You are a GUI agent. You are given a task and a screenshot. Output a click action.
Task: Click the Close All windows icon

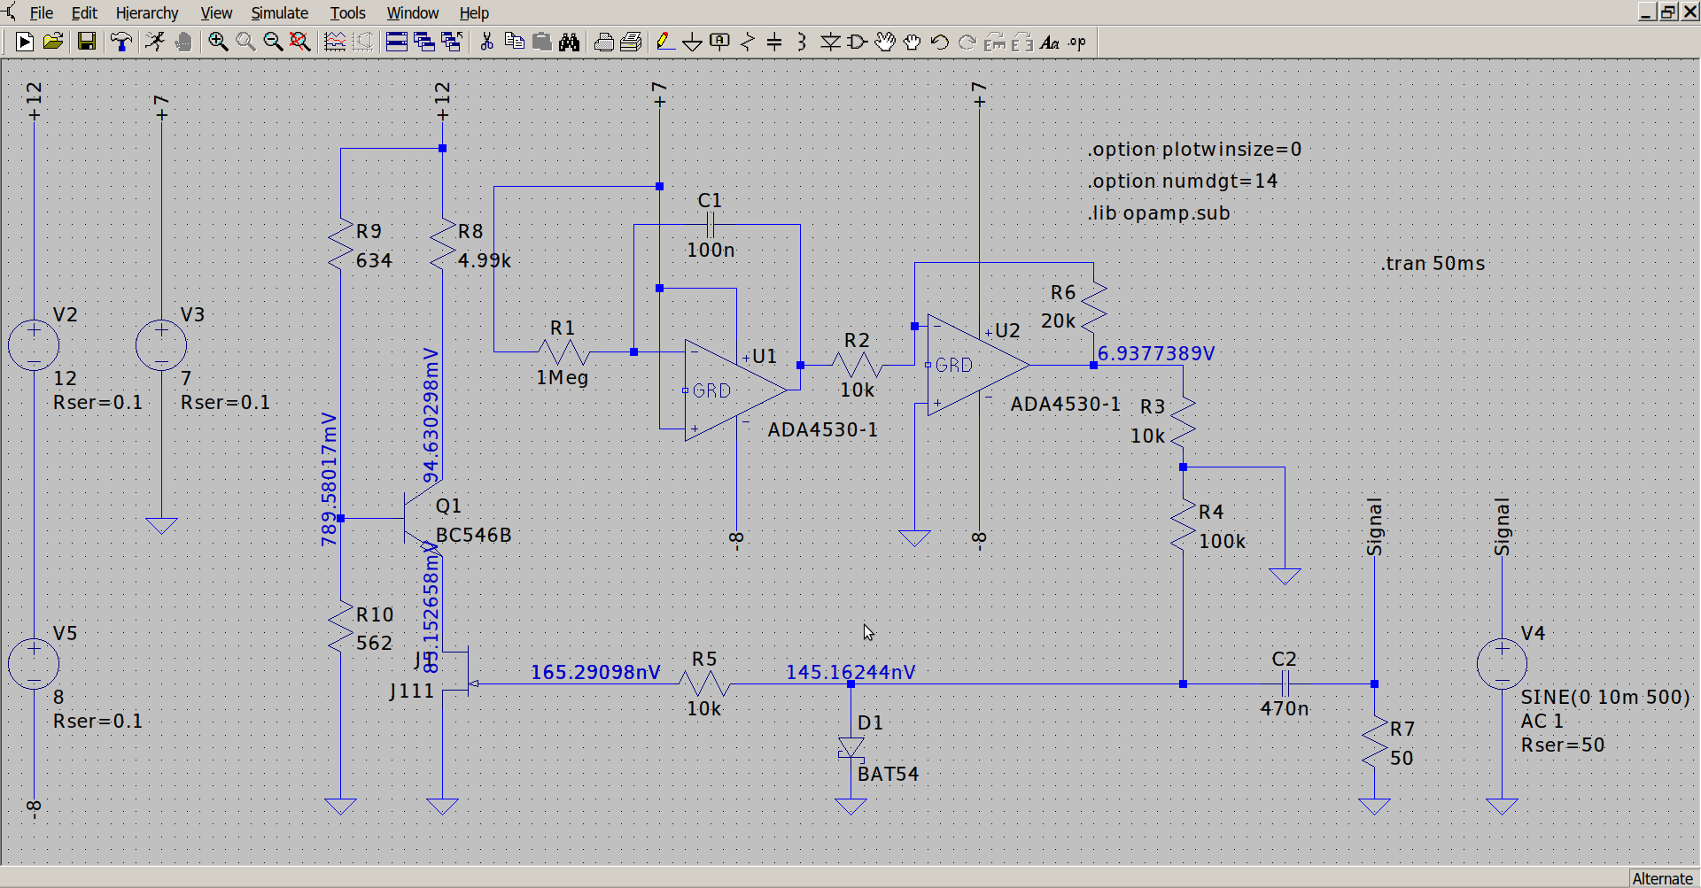tap(452, 42)
